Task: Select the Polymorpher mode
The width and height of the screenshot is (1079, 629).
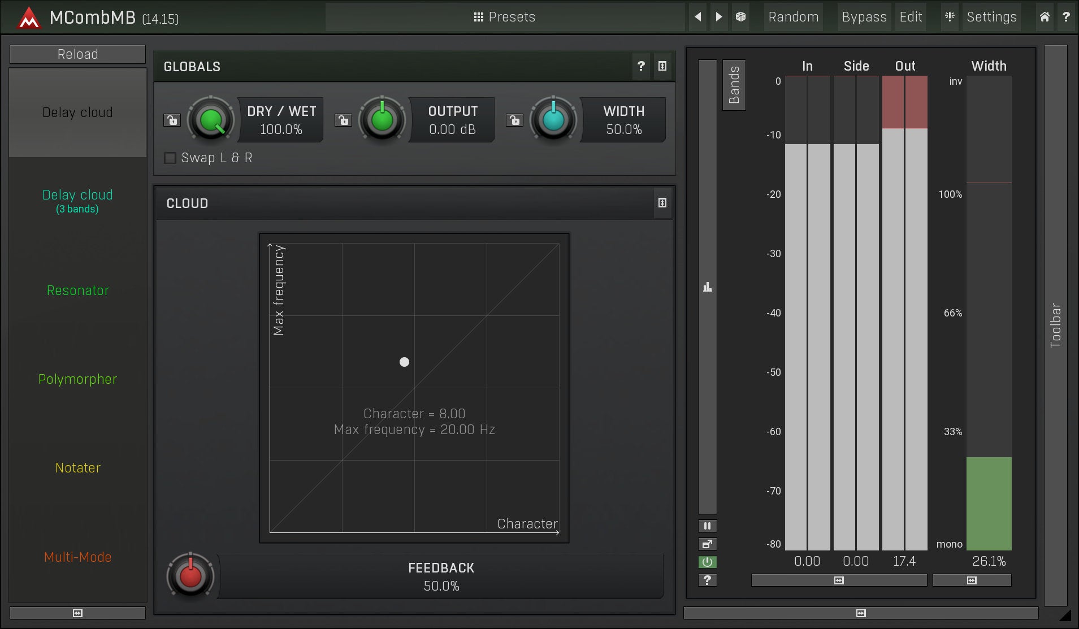Action: pos(78,379)
